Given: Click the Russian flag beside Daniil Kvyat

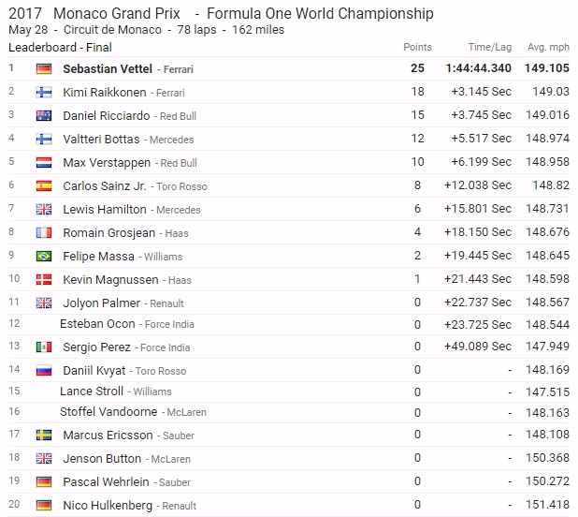Looking at the screenshot, I should coord(43,370).
